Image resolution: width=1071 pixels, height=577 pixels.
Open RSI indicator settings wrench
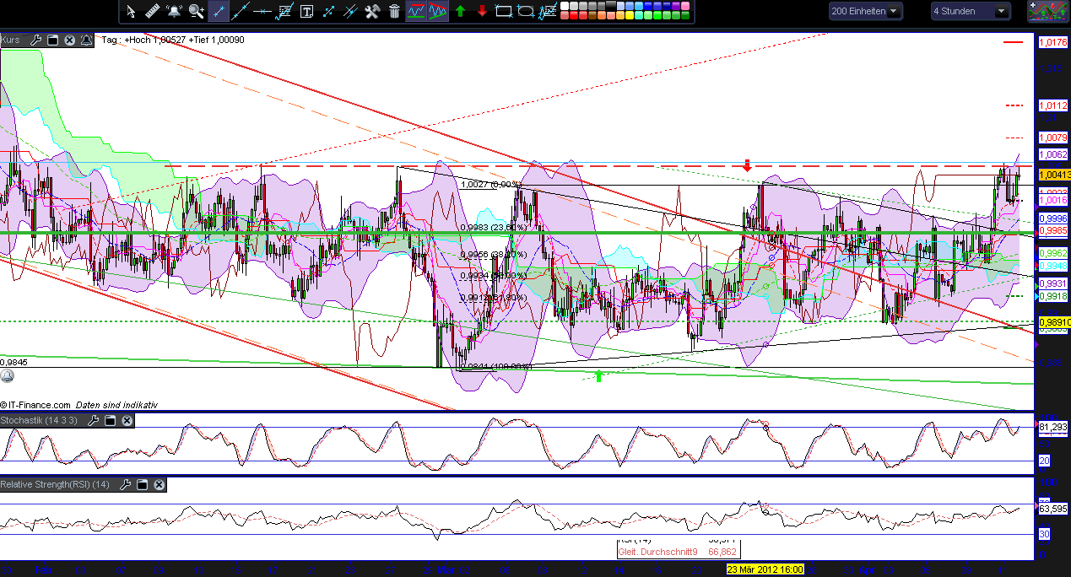click(x=125, y=484)
